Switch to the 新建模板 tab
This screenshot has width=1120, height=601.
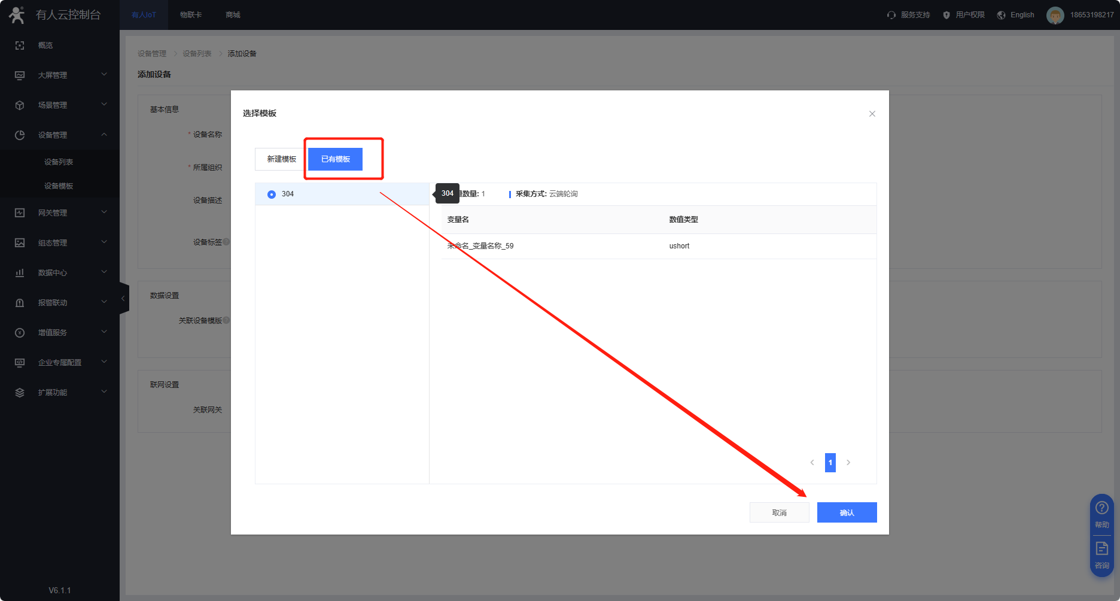(281, 159)
